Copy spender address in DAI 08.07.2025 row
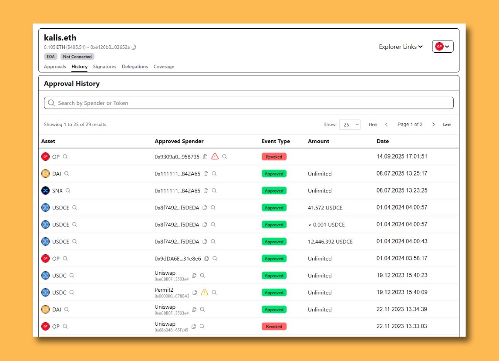This screenshot has height=361, width=499. 206,173
